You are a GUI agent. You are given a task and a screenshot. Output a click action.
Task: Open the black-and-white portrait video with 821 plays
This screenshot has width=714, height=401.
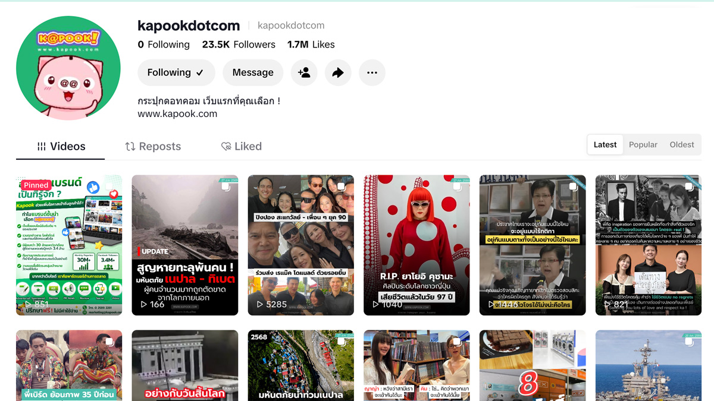tap(649, 245)
